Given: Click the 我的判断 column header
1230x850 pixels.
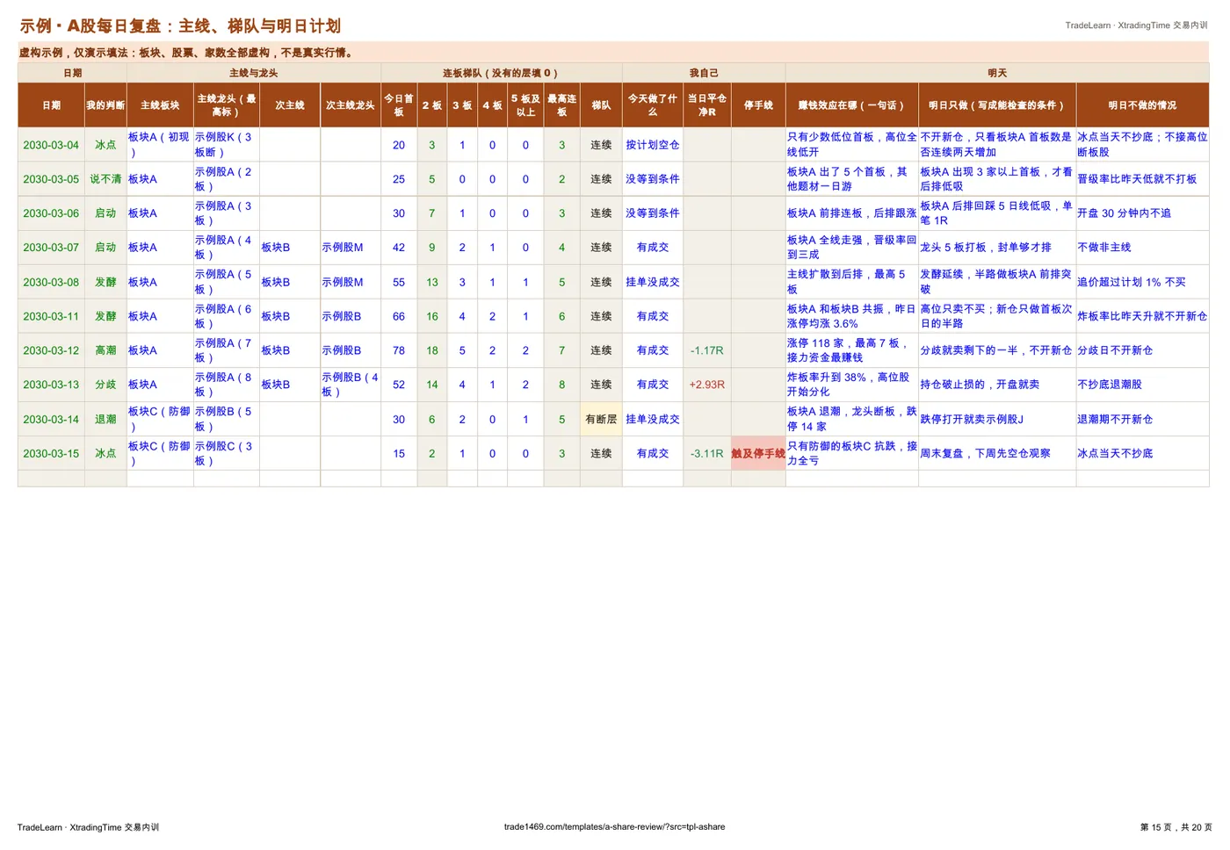Looking at the screenshot, I should 105,105.
